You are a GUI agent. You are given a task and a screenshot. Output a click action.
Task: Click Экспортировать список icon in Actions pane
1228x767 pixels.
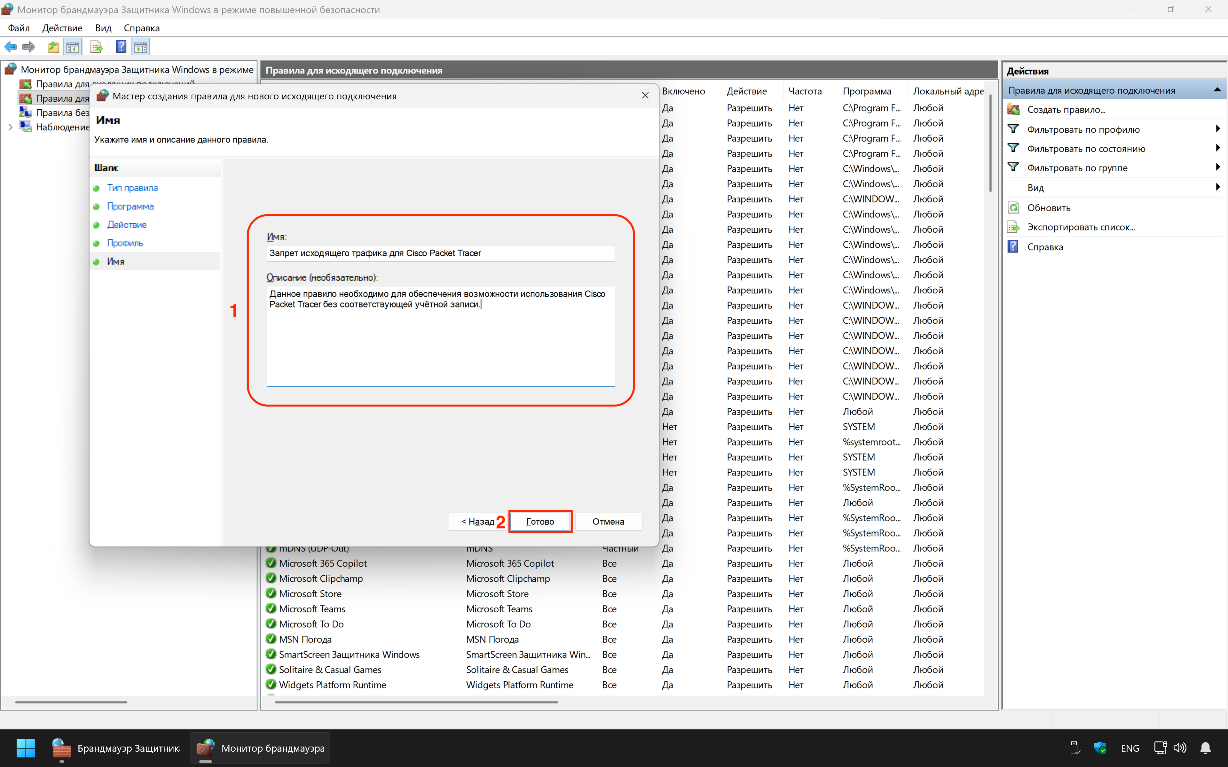click(1013, 227)
